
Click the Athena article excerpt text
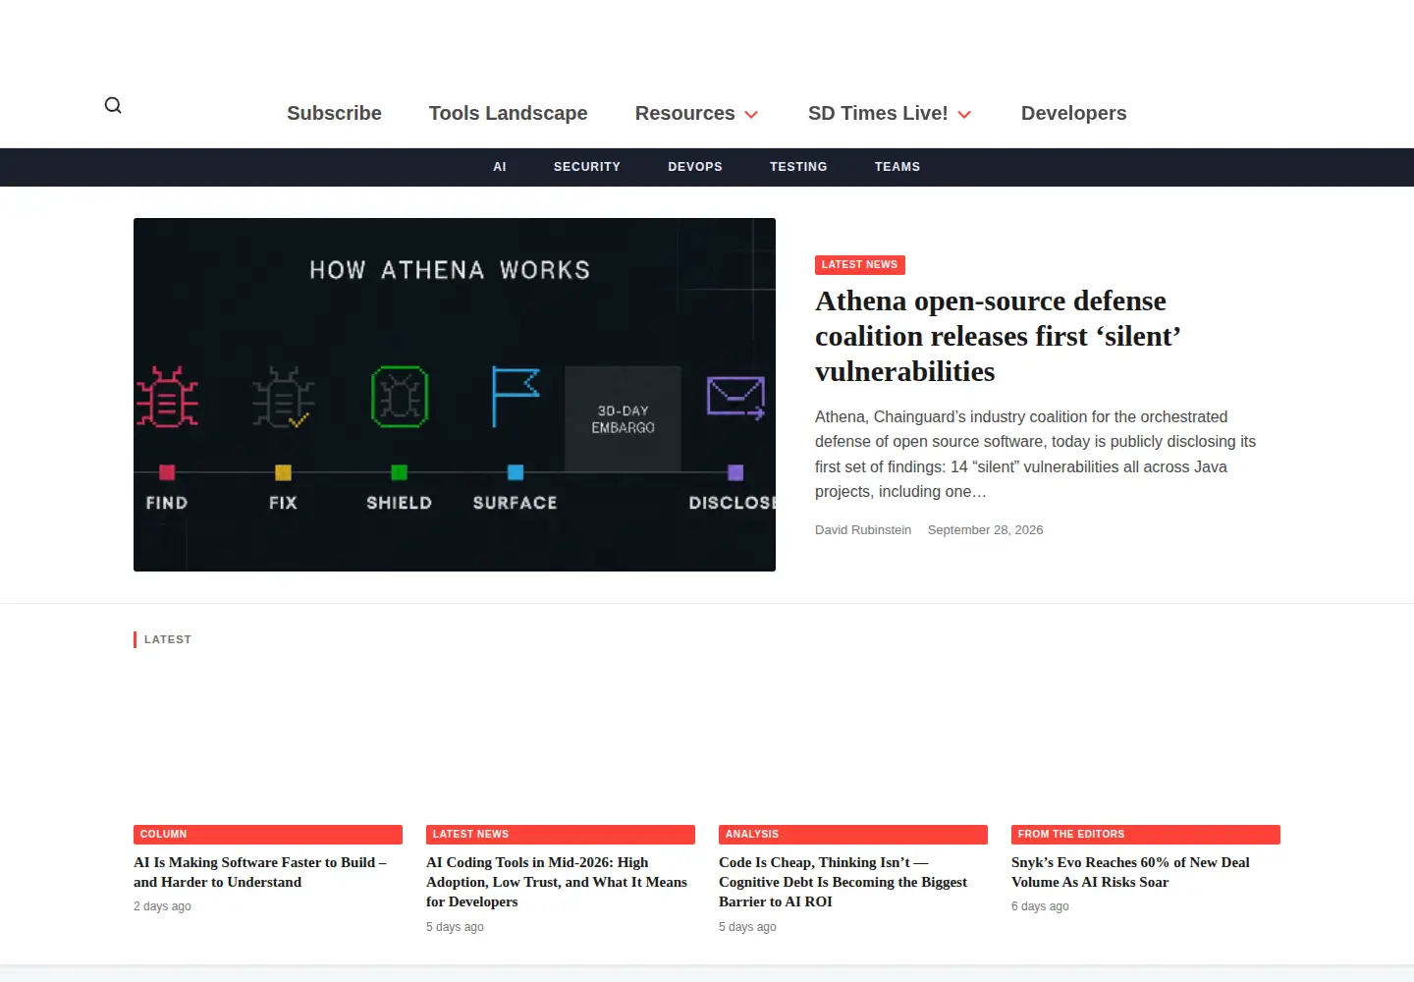[1035, 455]
